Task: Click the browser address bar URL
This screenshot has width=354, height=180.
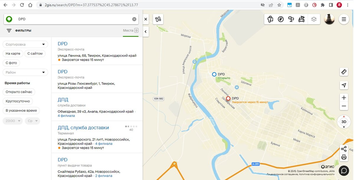Action: (91, 5)
